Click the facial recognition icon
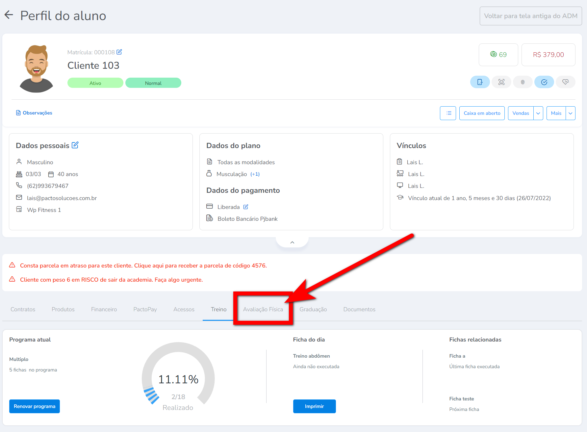This screenshot has height=432, width=587. coord(501,82)
